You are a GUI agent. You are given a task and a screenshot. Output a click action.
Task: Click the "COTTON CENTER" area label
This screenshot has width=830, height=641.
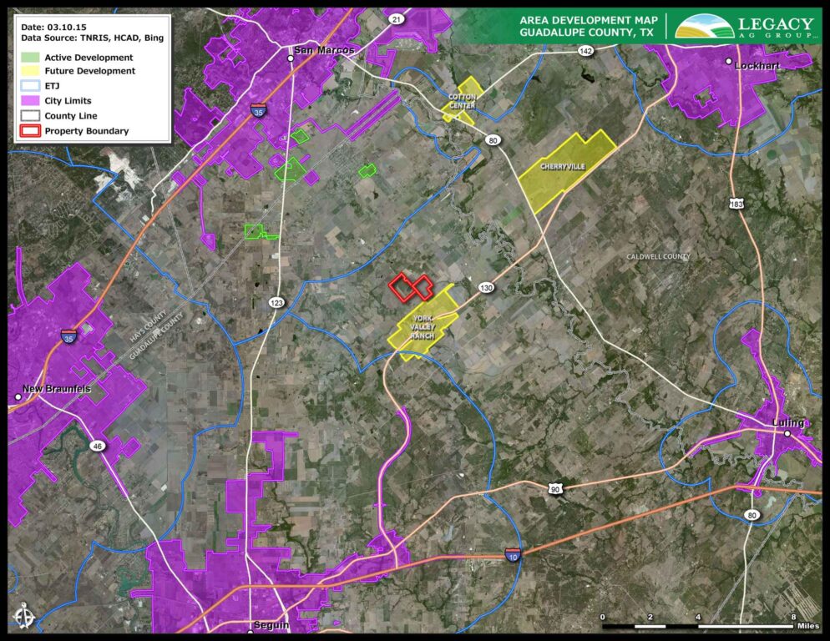click(x=462, y=101)
